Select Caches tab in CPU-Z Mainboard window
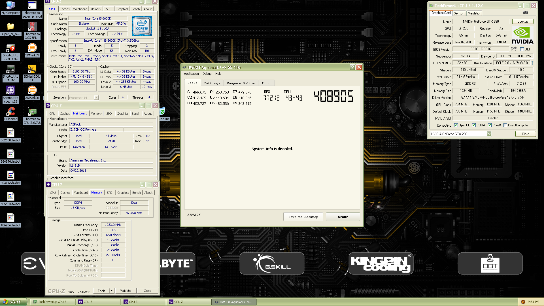The image size is (544, 306). click(65, 114)
